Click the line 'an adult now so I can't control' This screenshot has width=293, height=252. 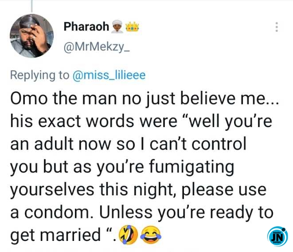pos(128,144)
